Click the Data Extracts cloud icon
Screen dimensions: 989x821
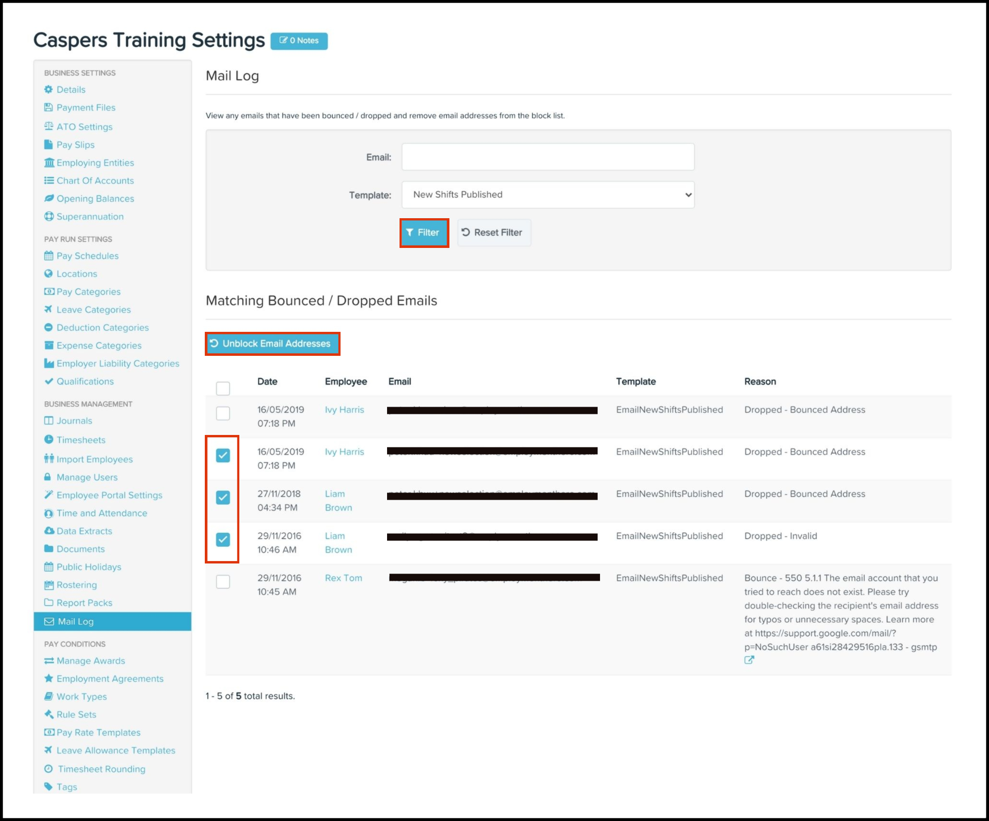point(48,530)
